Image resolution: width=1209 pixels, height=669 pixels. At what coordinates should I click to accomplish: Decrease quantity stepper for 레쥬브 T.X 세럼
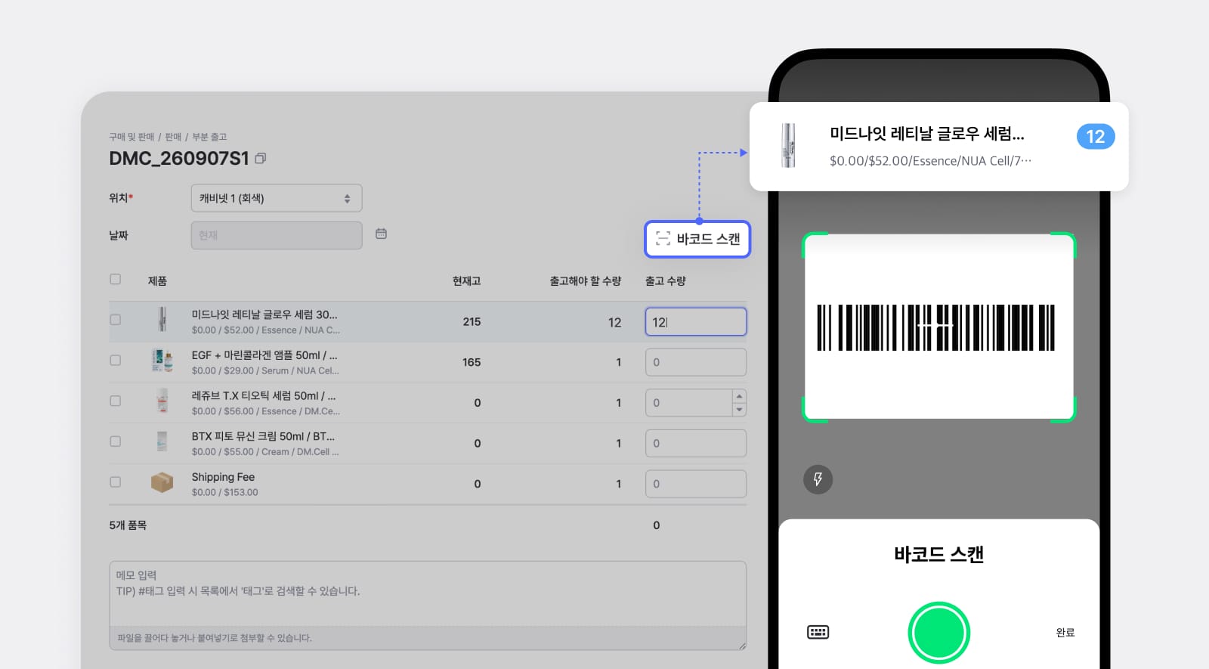(739, 410)
